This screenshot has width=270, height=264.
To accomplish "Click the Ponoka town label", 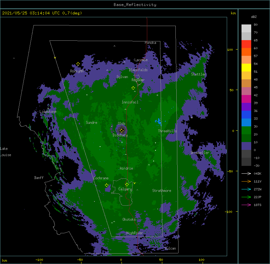I will pos(150,43).
